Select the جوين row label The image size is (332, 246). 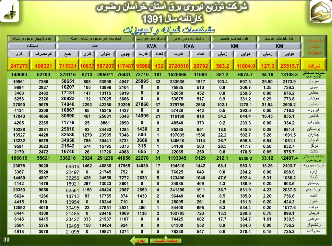click(314, 87)
